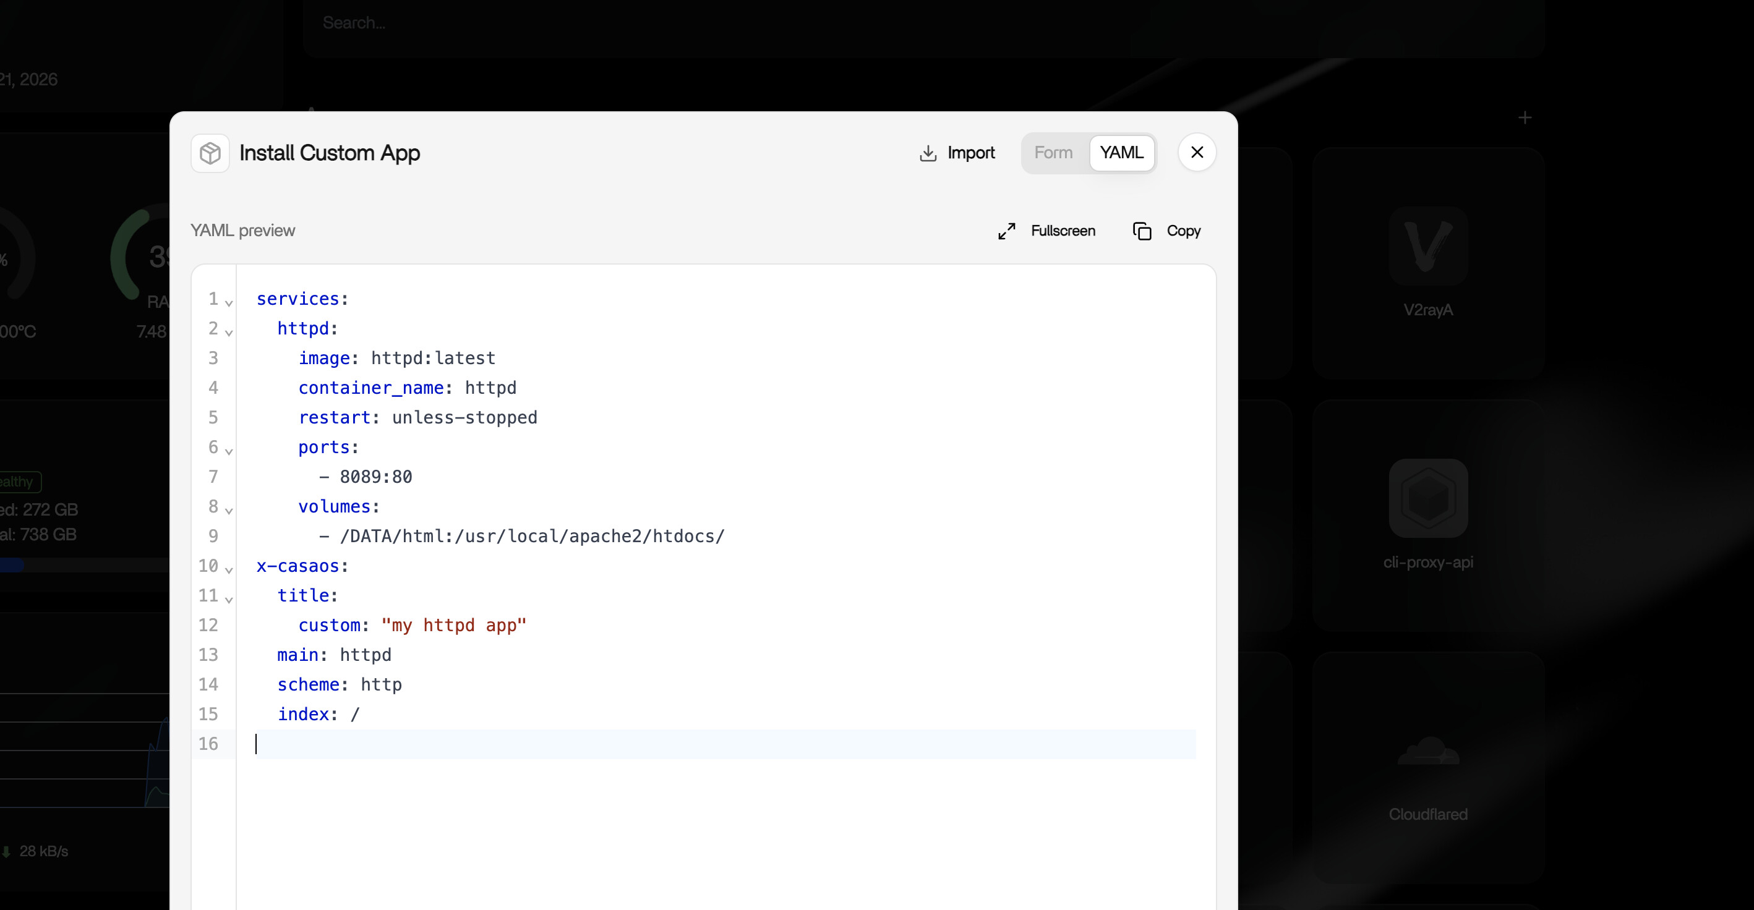Screen dimensions: 1754x910
Task: Click the Copy text button
Action: [x=1183, y=231]
